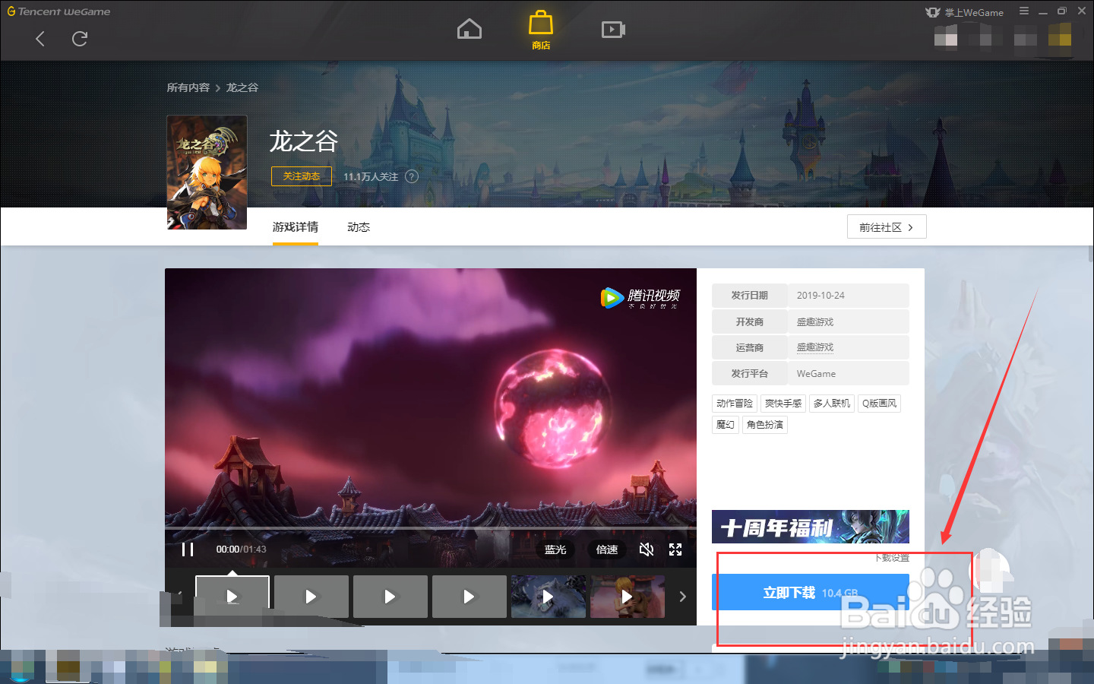Viewport: 1094px width, 684px height.
Task: Select the third video thumbnail
Action: pyautogui.click(x=390, y=597)
